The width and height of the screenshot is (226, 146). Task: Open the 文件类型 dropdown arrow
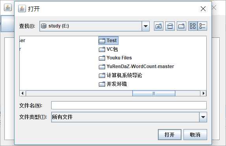click(203, 117)
